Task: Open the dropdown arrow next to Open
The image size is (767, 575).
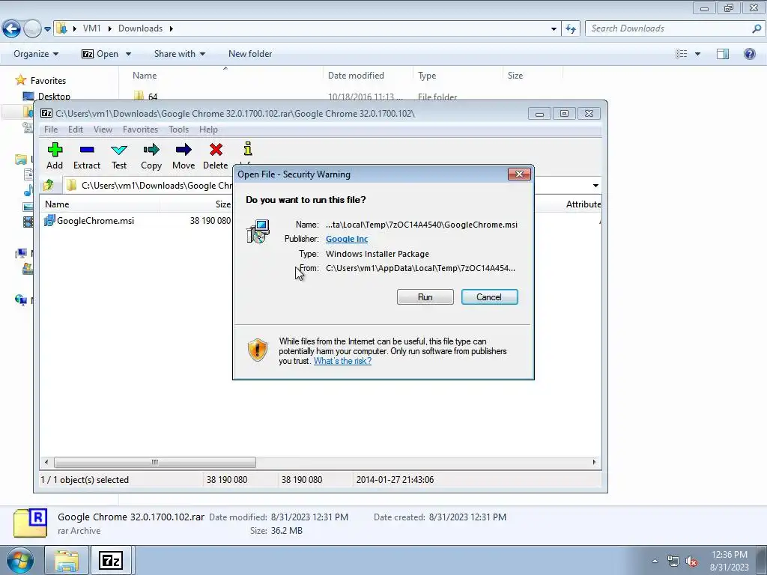Action: coord(128,54)
